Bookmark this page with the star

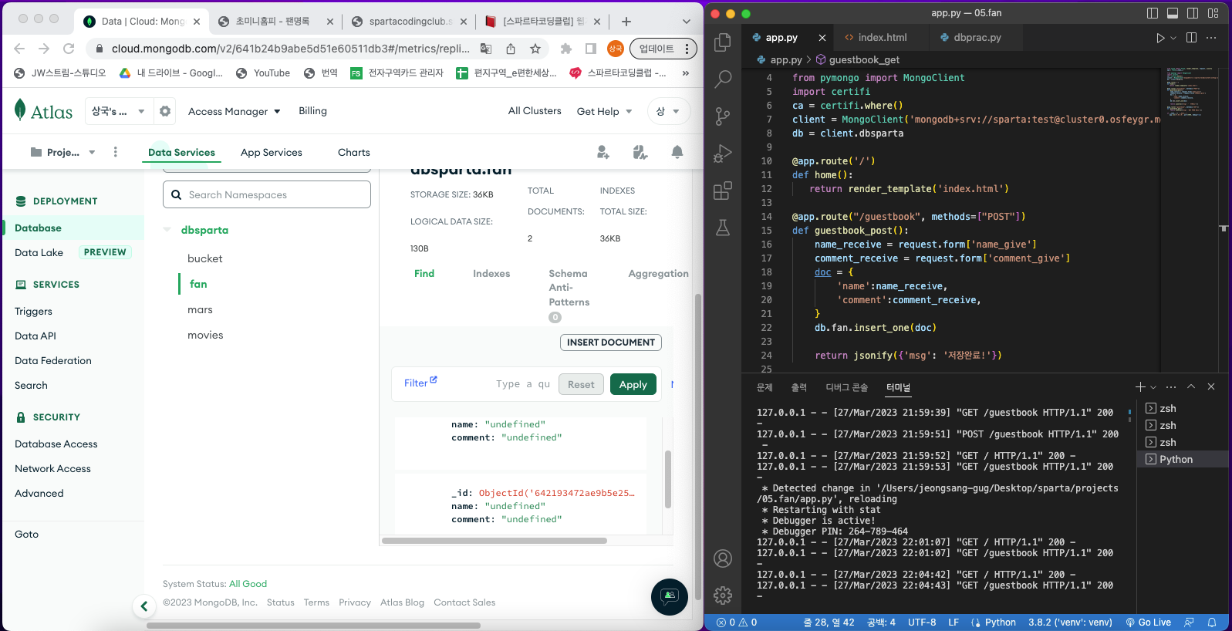click(535, 49)
